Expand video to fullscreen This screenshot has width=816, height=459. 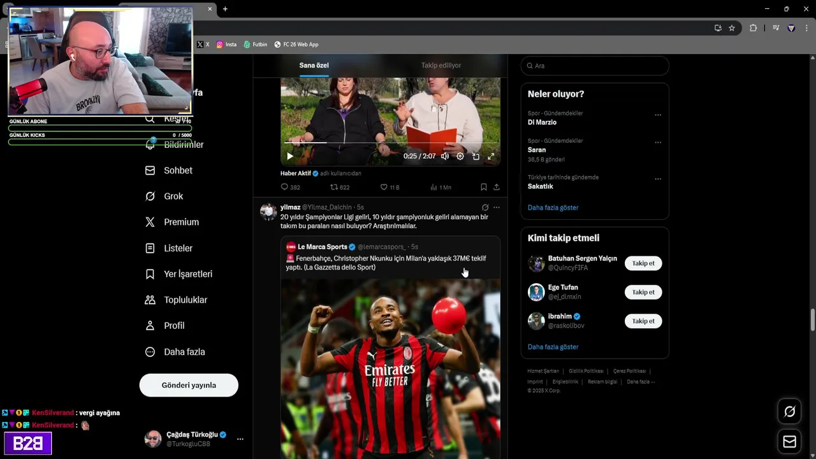point(491,156)
